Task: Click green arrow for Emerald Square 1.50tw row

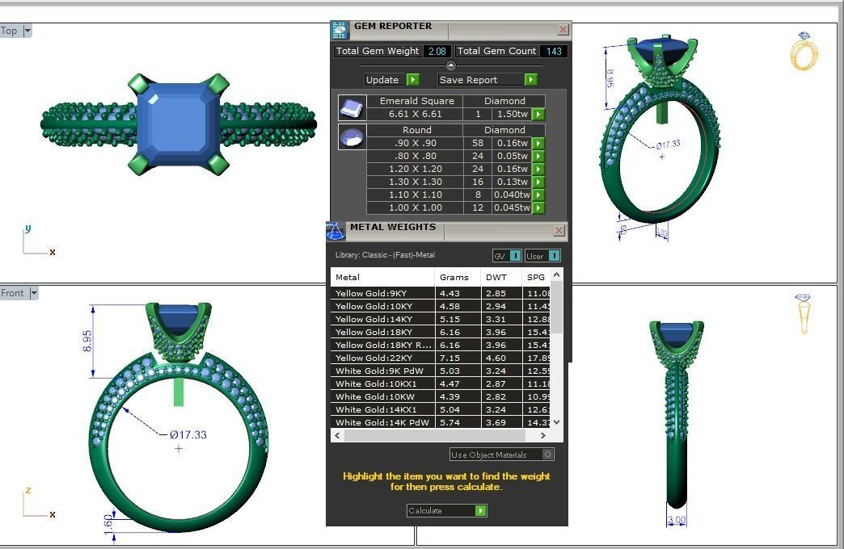Action: (538, 114)
